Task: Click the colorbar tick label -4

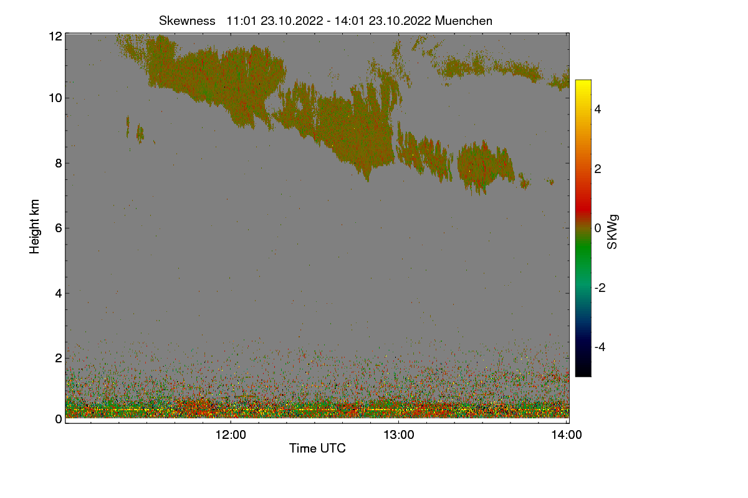Action: (599, 347)
